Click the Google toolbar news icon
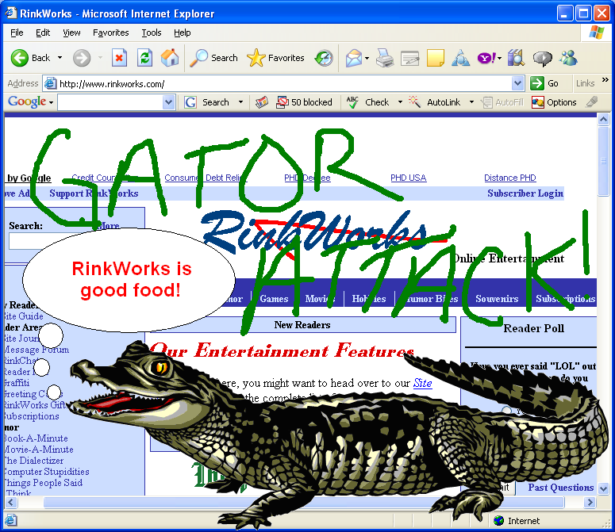Viewport: 615px width, 532px height. 262,102
